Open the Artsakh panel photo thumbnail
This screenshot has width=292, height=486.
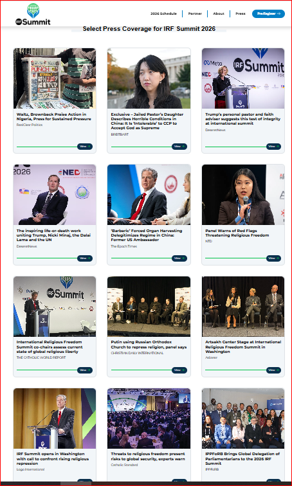tap(243, 307)
